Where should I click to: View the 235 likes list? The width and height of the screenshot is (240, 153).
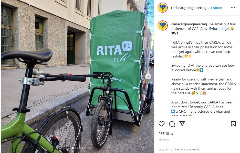tap(166, 134)
